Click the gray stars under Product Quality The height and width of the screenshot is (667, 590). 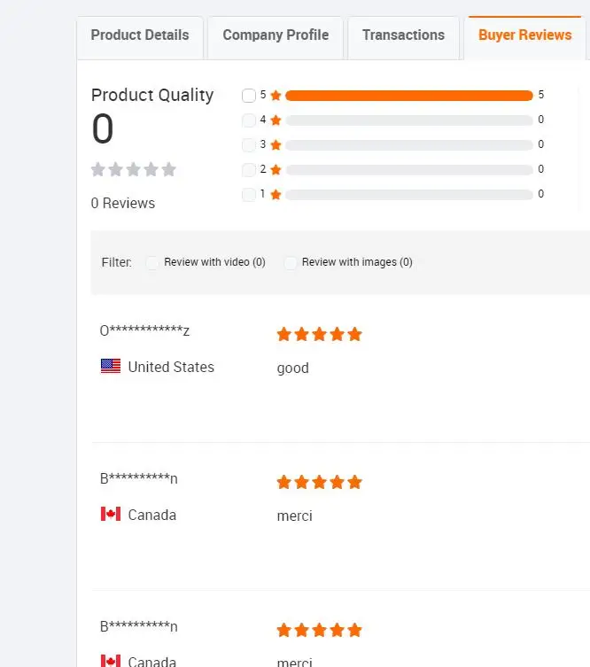click(x=134, y=169)
